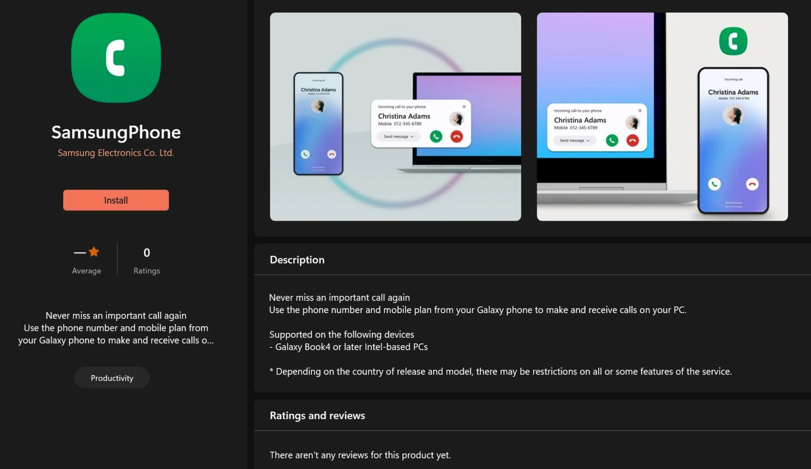This screenshot has height=469, width=811.
Task: Click green accept call icon in second screenshot popup
Action: pos(612,140)
